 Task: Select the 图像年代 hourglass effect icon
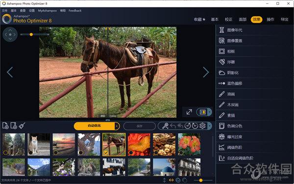coord(221,30)
